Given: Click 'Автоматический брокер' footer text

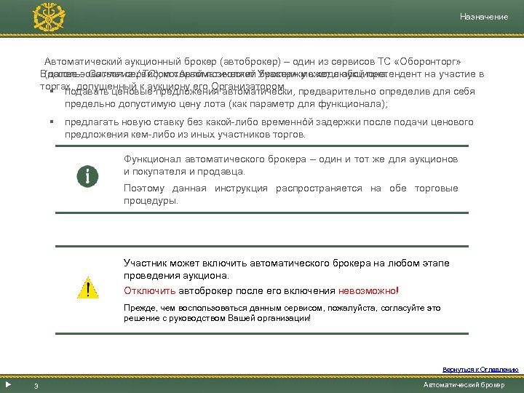Looking at the screenshot, I should pos(464,385).
